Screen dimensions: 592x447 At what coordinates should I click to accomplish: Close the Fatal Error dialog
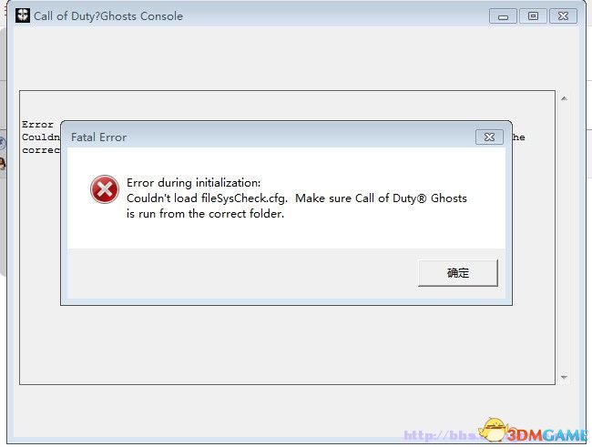(489, 137)
